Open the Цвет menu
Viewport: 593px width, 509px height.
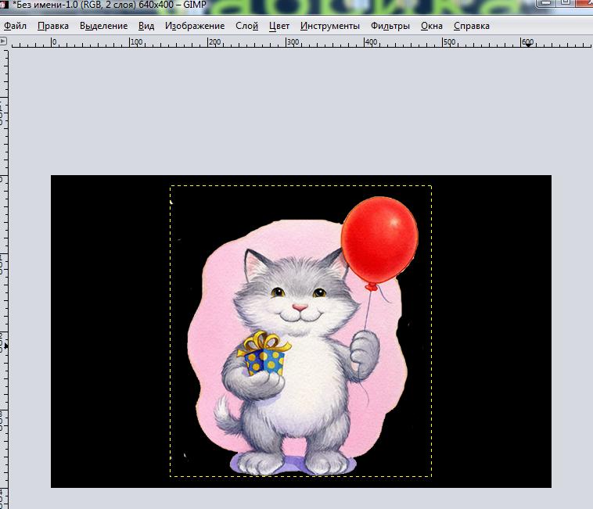pos(279,26)
